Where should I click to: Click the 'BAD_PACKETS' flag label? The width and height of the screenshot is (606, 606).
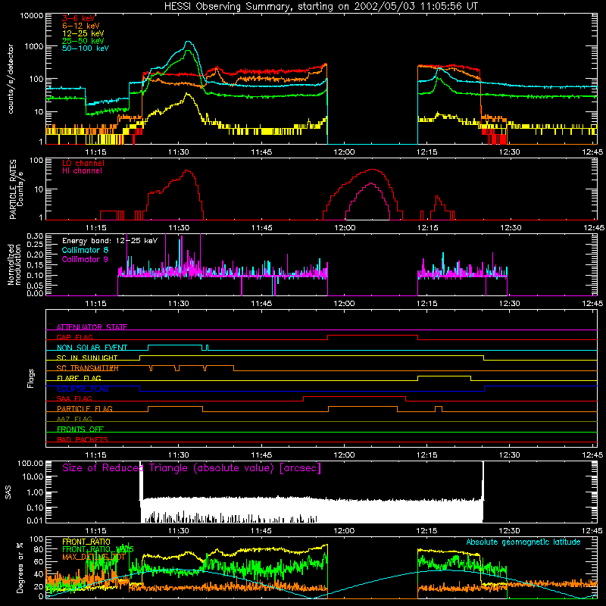pos(83,439)
